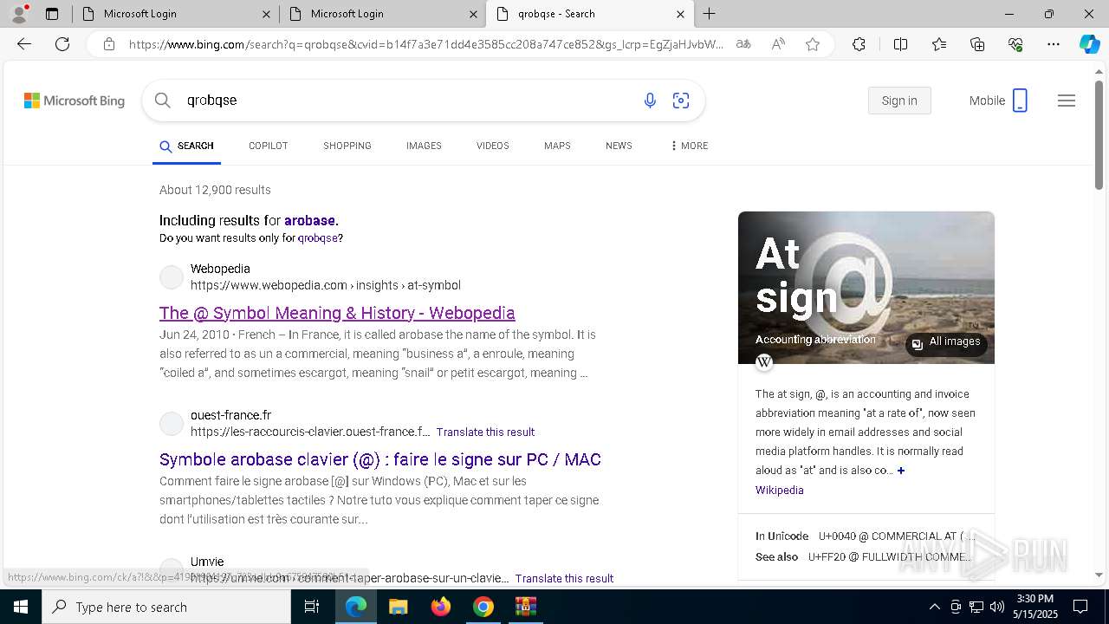Translate the ouest-france.fr result
The height and width of the screenshot is (624, 1109).
coord(485,432)
